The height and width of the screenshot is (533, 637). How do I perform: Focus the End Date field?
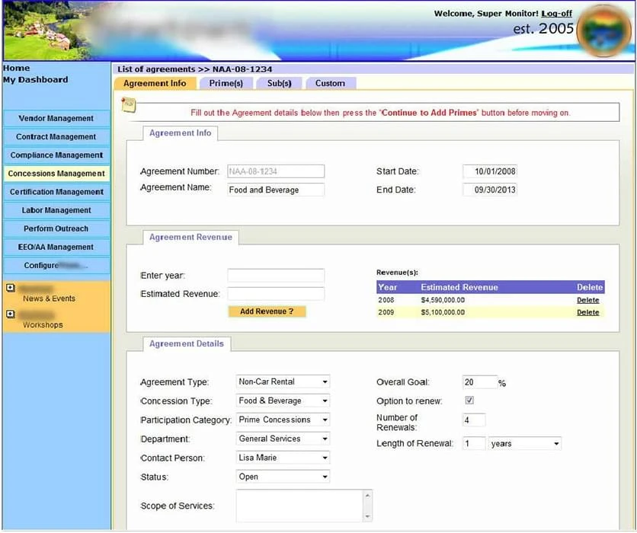(x=490, y=190)
